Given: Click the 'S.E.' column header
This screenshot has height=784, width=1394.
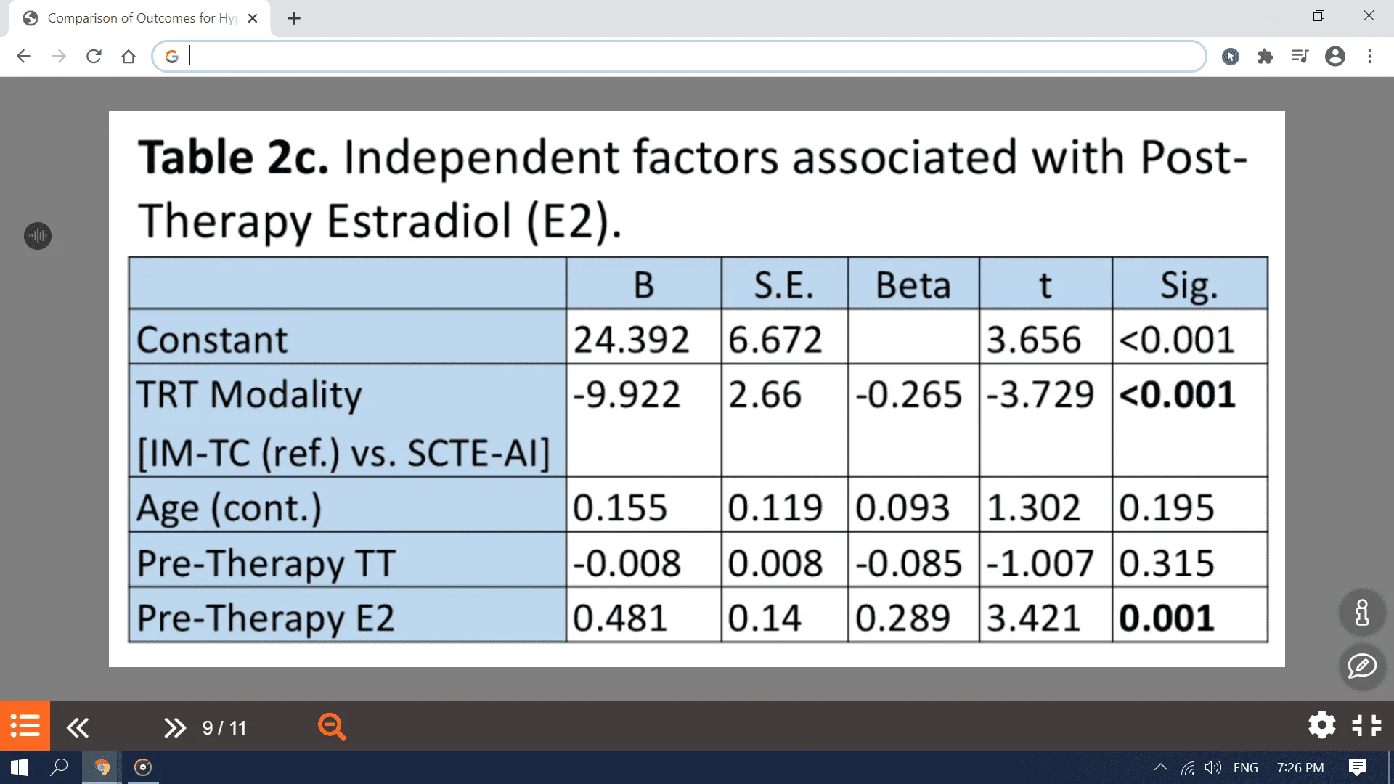Looking at the screenshot, I should pos(784,285).
